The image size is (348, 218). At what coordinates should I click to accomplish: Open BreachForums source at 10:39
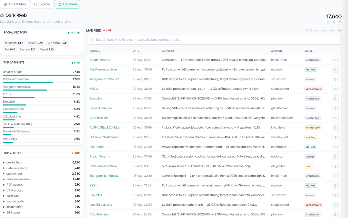pos(100,60)
